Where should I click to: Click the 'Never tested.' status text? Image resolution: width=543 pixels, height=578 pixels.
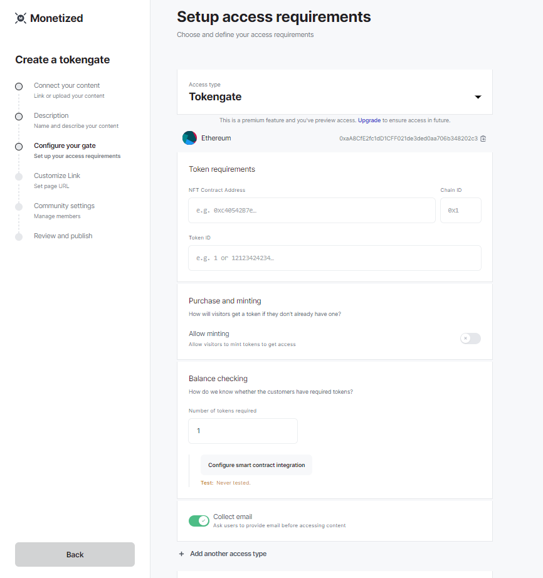(x=233, y=483)
